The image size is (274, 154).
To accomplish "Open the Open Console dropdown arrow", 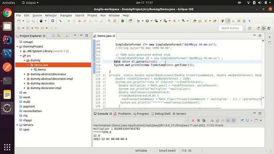I will coord(261,120).
